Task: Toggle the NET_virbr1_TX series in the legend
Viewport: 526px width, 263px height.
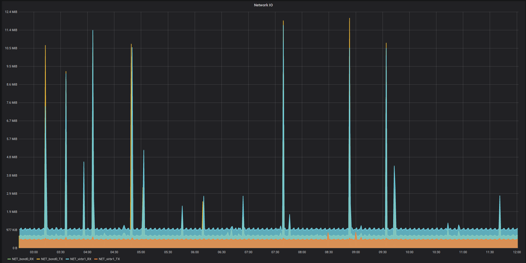Action: (x=109, y=259)
